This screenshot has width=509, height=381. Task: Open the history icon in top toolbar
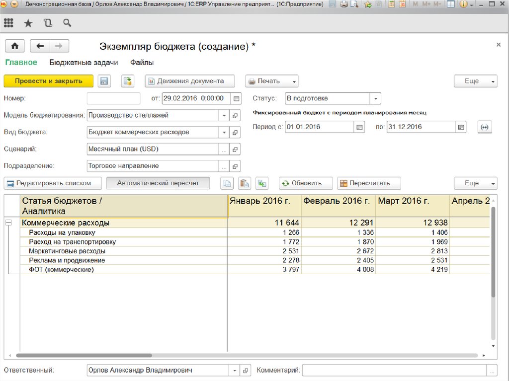(x=48, y=23)
